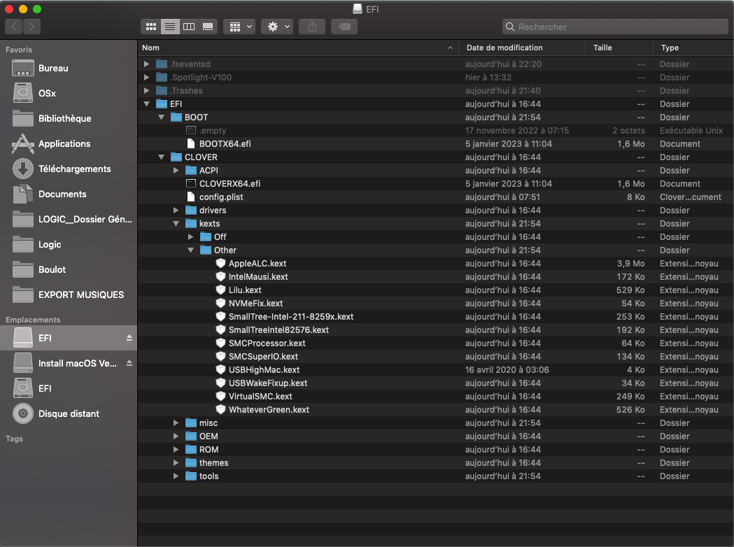The height and width of the screenshot is (547, 734).
Task: Expand the drivers folder
Action: [176, 211]
